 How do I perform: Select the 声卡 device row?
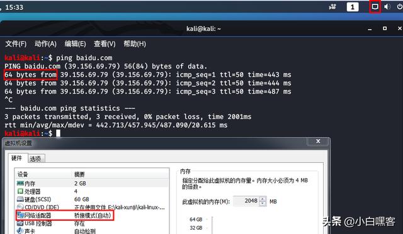(x=93, y=231)
